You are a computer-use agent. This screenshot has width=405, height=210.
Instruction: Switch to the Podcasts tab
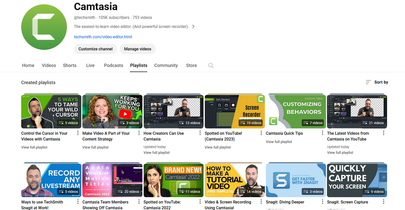click(x=114, y=65)
